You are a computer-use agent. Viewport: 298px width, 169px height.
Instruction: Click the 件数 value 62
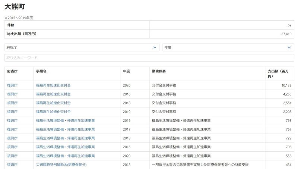coord(289,25)
